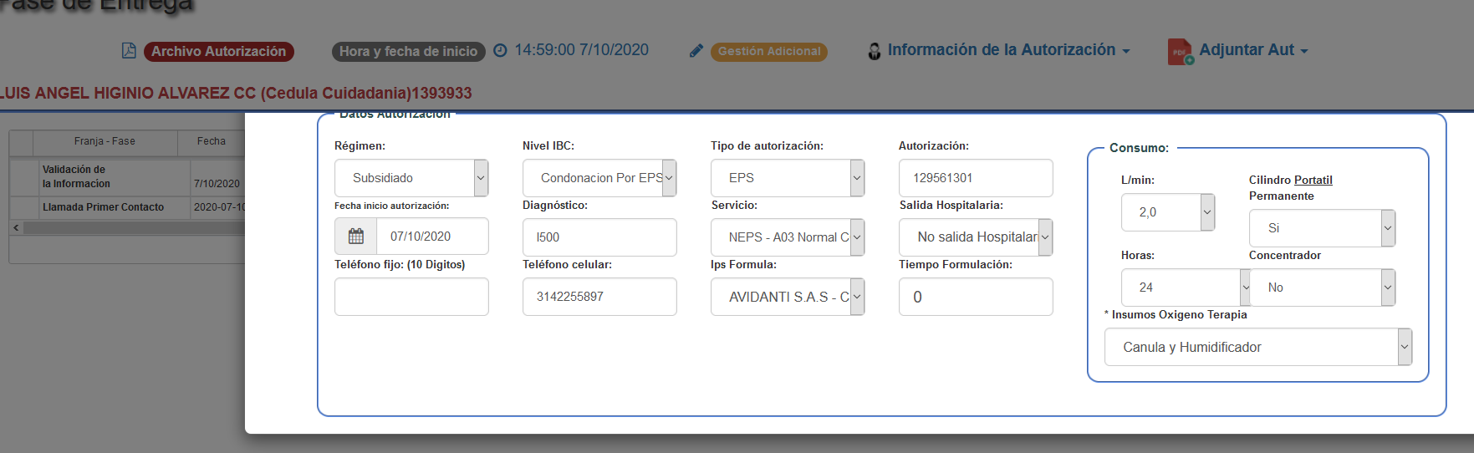Click the start time 14:59:00 7/10/2020
Viewport: 1474px width, 453px height.
[582, 50]
